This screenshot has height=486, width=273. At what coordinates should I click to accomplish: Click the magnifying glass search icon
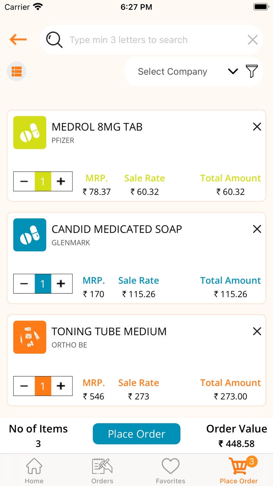[54, 40]
